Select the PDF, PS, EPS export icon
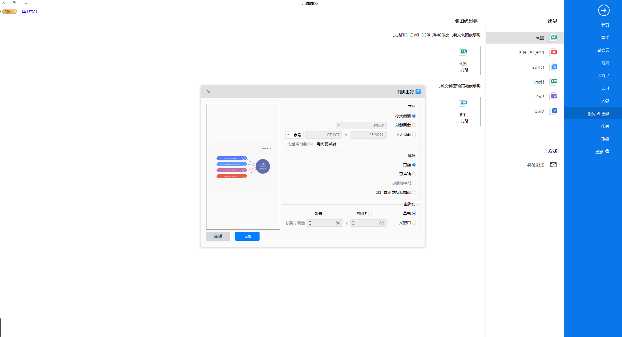Image resolution: width=622 pixels, height=337 pixels. point(554,52)
